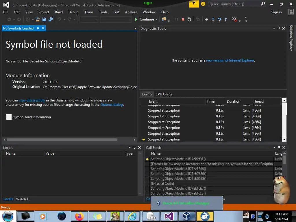Click the Open File toolbar icon
This screenshot has width=296, height=222.
point(38,19)
